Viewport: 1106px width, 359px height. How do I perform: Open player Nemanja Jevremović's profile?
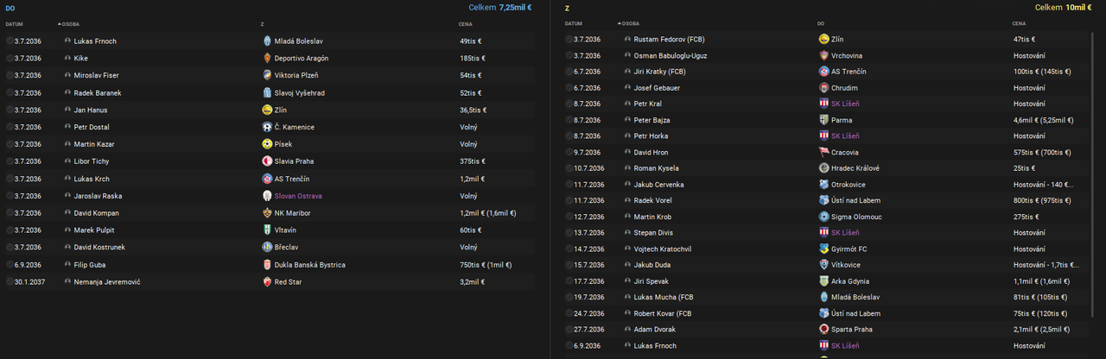(107, 282)
